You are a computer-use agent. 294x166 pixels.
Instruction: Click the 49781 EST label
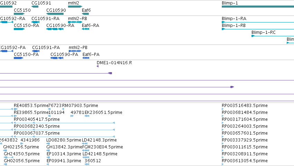pos(77,113)
